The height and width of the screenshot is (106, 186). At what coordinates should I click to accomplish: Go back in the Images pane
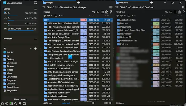[x=45, y=16]
